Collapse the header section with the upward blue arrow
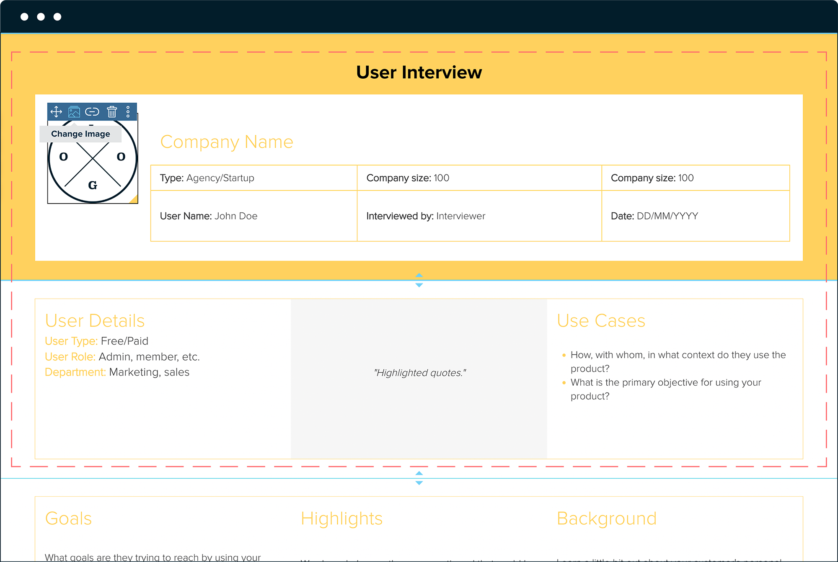The image size is (838, 562). (x=419, y=276)
